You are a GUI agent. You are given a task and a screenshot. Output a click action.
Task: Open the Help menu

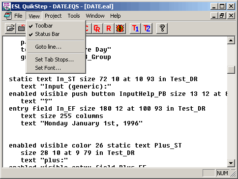[x=116, y=16]
